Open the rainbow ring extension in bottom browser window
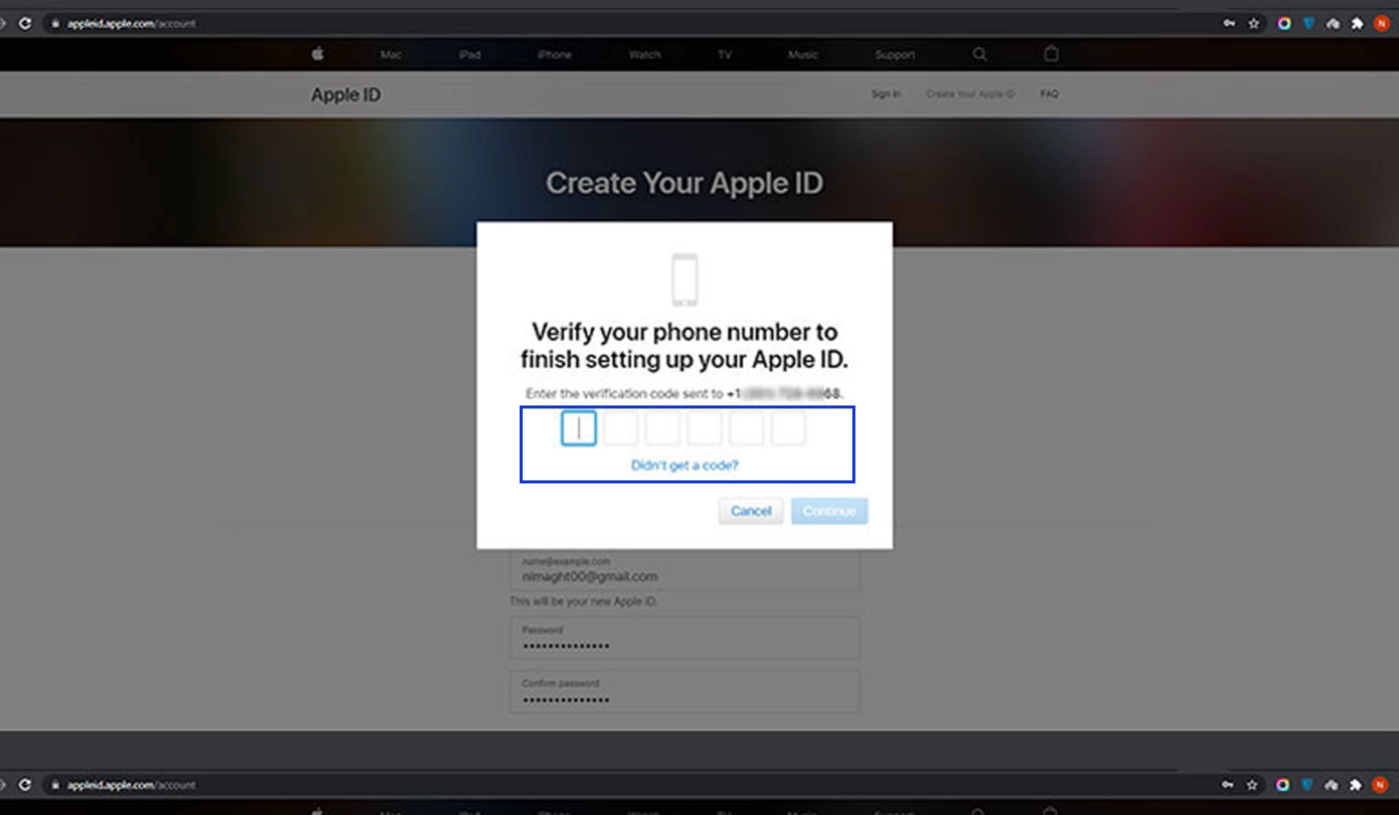The image size is (1399, 815). pyautogui.click(x=1284, y=785)
